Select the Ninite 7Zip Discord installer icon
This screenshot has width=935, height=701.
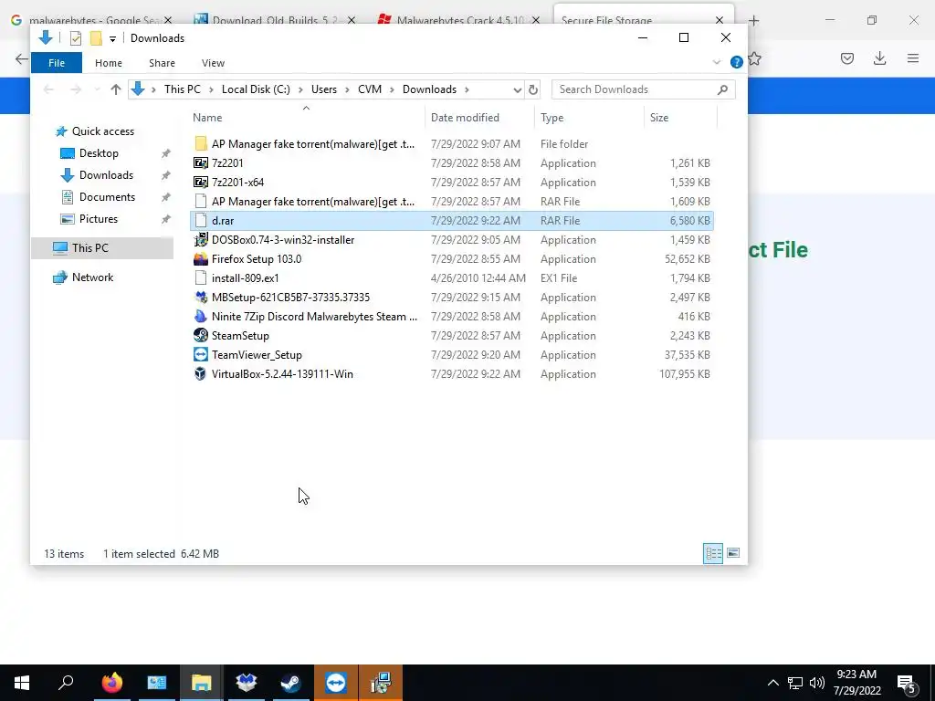(201, 316)
